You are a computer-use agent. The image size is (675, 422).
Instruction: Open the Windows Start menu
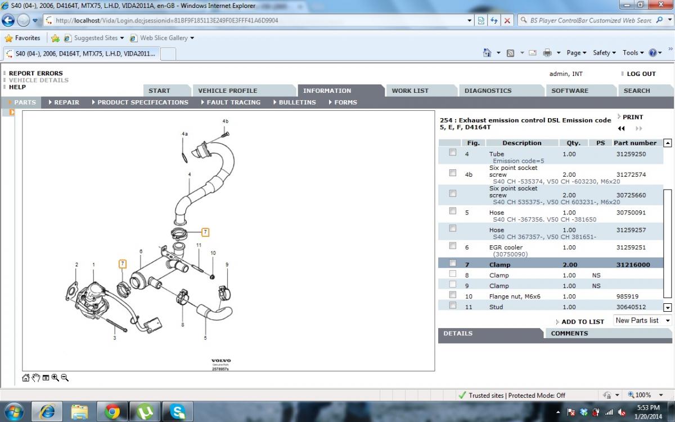coord(13,412)
